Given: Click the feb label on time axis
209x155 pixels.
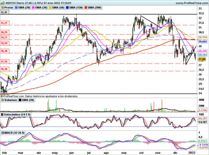Looking at the screenshot, I should click(5, 153).
